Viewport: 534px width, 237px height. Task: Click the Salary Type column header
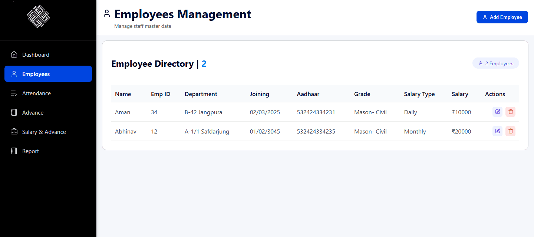419,94
